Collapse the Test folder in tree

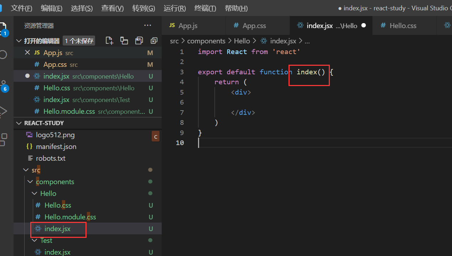point(35,240)
